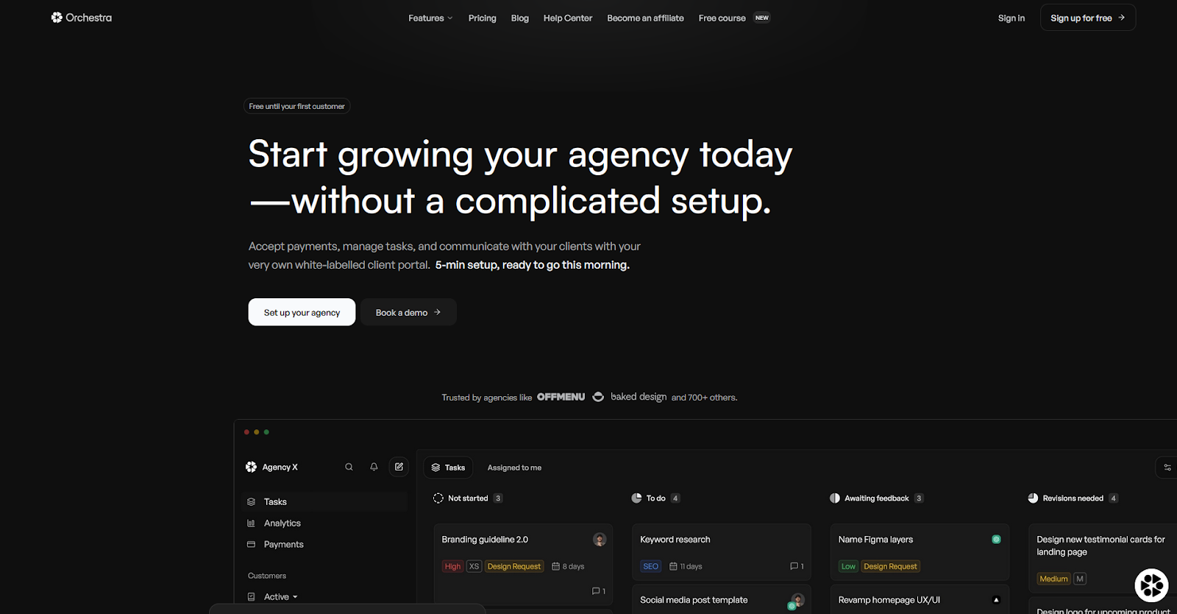Click assignee avatar on Branding guideline card
The width and height of the screenshot is (1177, 614).
(x=600, y=540)
